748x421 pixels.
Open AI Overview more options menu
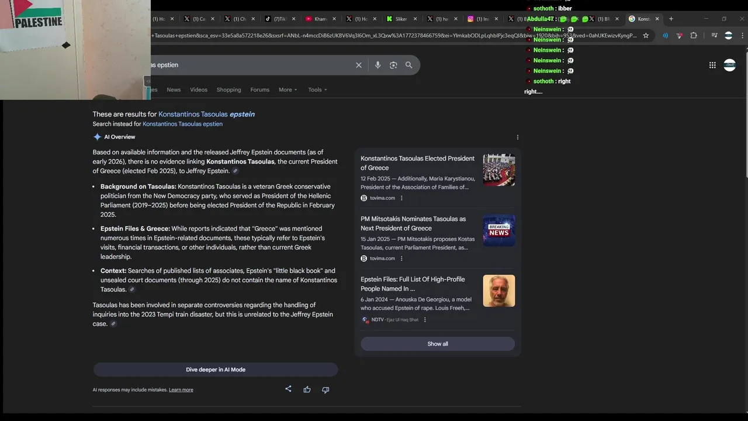517,137
